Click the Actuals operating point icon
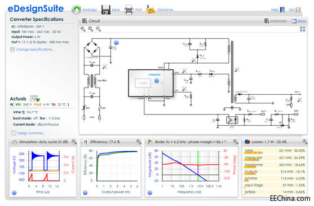This screenshot has width=314, height=206. pyautogui.click(x=35, y=98)
